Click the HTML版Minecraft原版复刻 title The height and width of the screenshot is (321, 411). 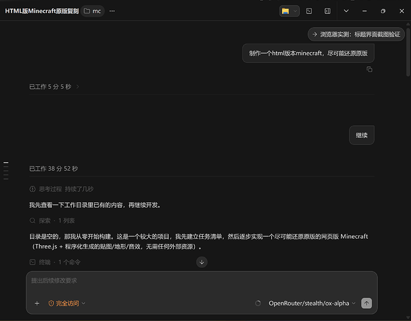[42, 11]
